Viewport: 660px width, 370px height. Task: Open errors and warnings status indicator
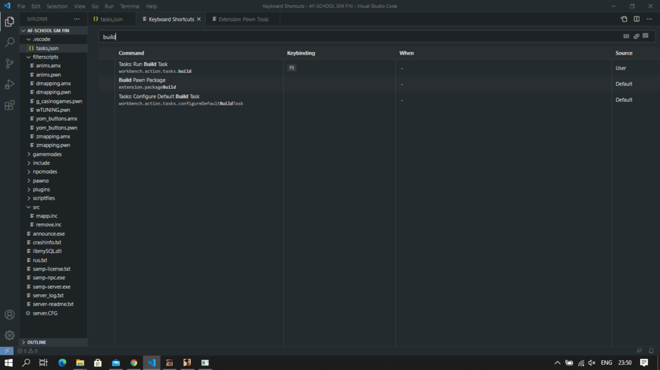[x=27, y=351]
